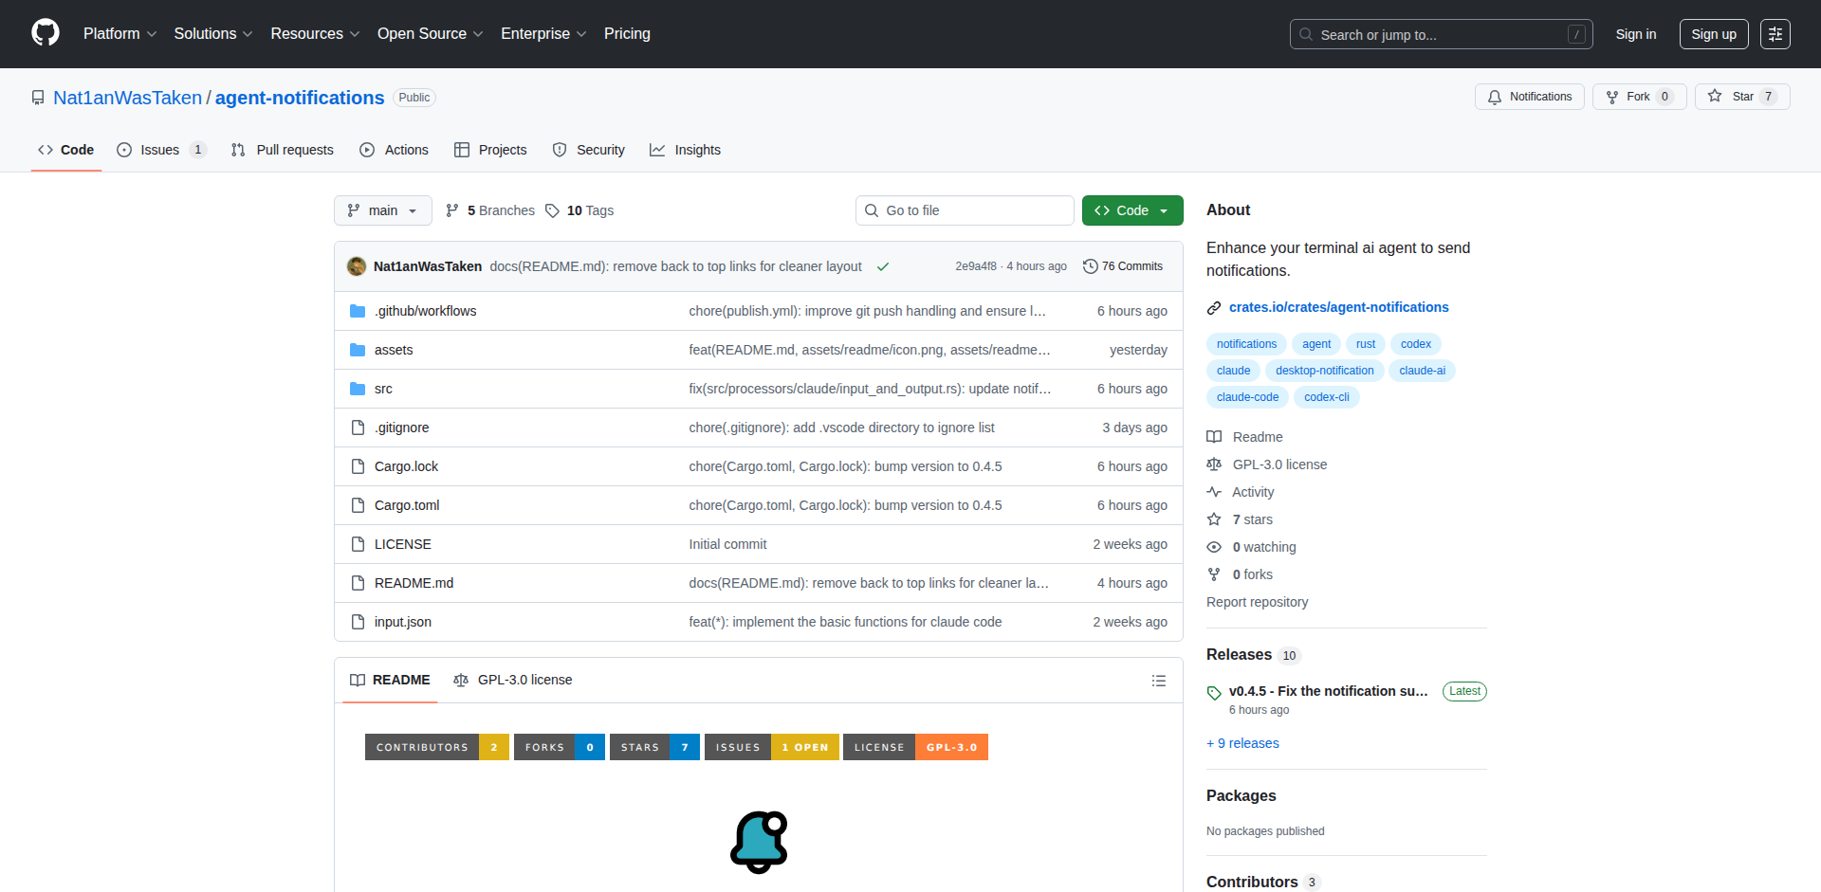This screenshot has height=892, width=1821.
Task: Open the GitHub home logo
Action: [46, 33]
